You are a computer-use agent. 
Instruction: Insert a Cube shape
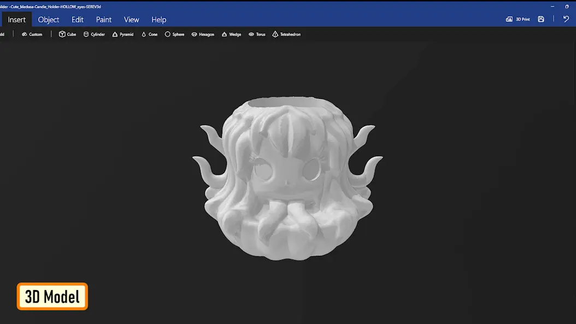tap(67, 34)
